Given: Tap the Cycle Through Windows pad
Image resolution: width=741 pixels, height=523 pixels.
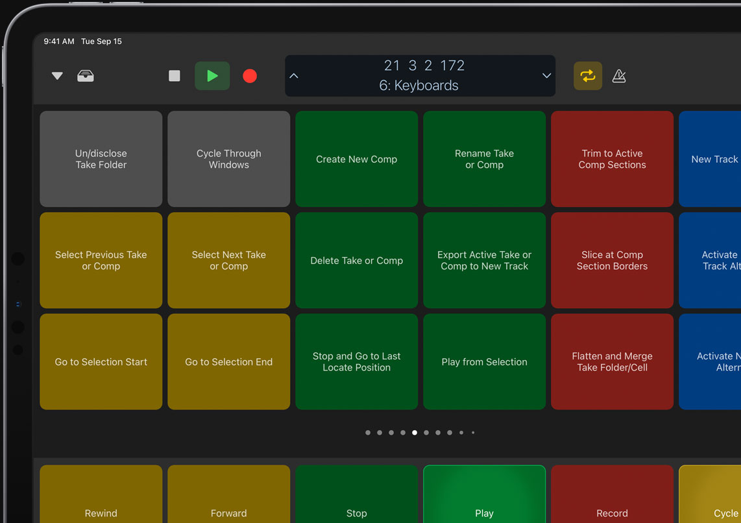Looking at the screenshot, I should [x=229, y=159].
